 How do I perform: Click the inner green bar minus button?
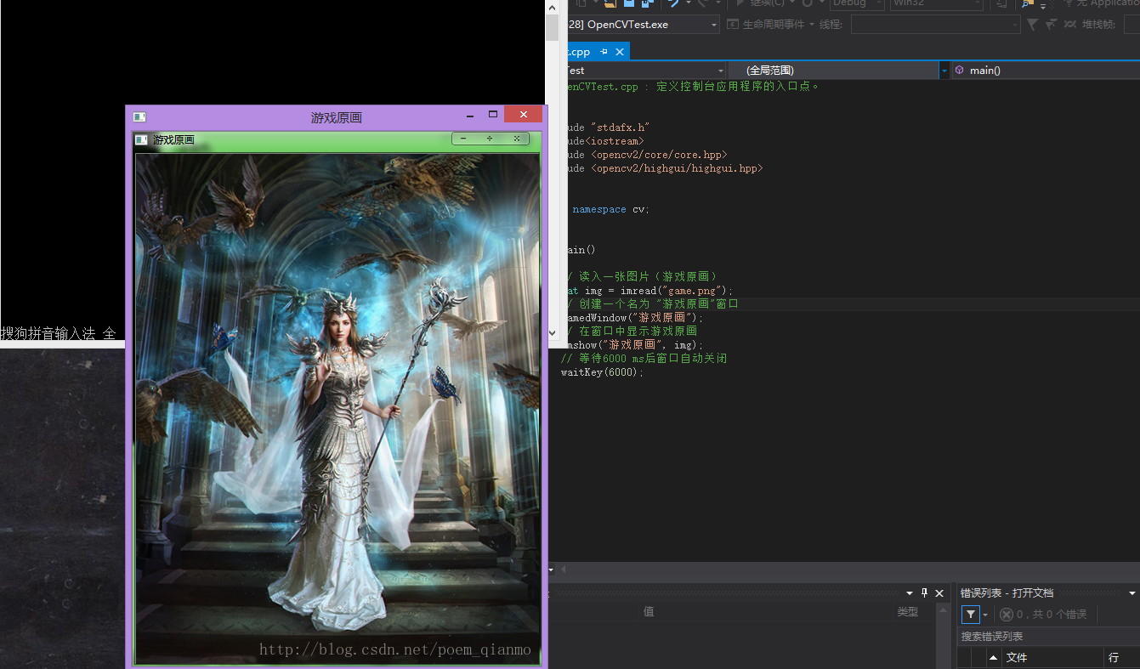tap(463, 139)
